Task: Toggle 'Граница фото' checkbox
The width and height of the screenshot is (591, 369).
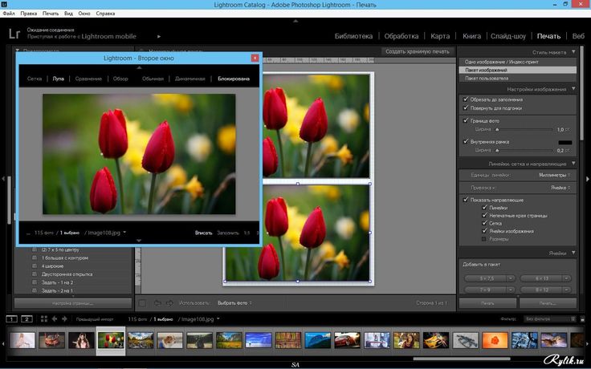Action: [466, 120]
